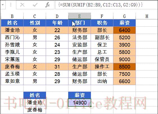Select the dark orange cell 8500
Screen dimensions: 158x114
point(124,67)
